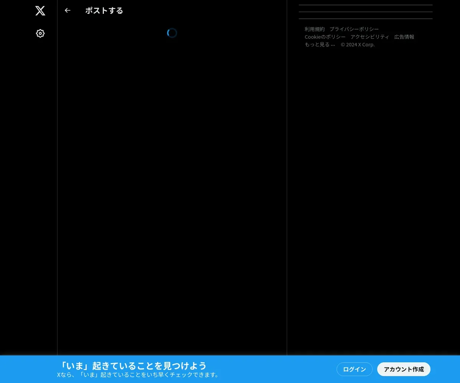
Task: Open the 利用規約 link
Action: 315,29
